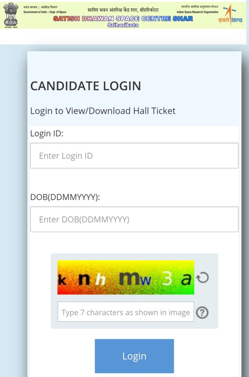This screenshot has height=377, width=249.
Task: Focus the Enter DOB(DDMMYYYY) field
Action: (134, 219)
